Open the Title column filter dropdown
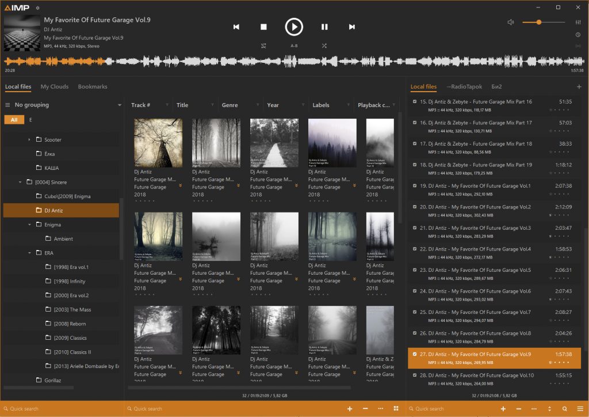Image resolution: width=589 pixels, height=417 pixels. click(212, 105)
